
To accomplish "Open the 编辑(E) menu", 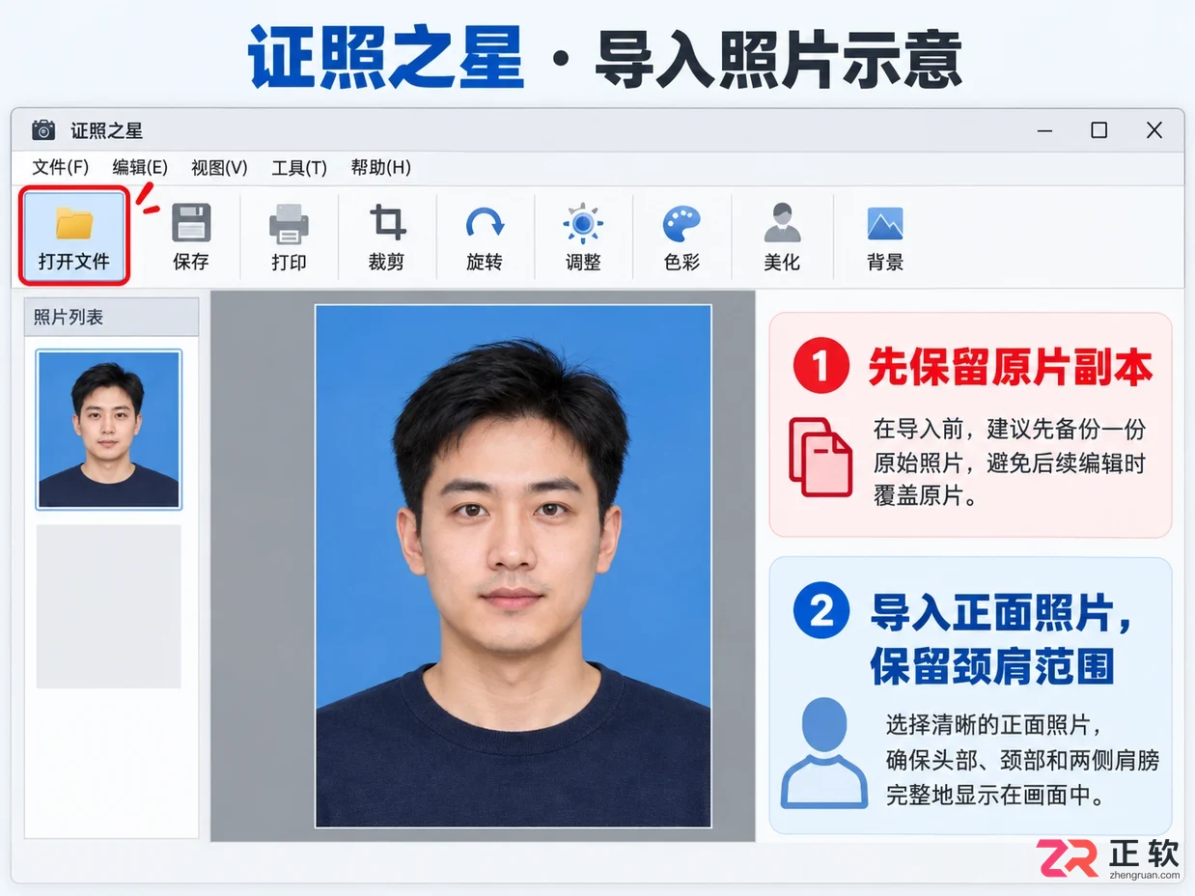I will tap(140, 168).
